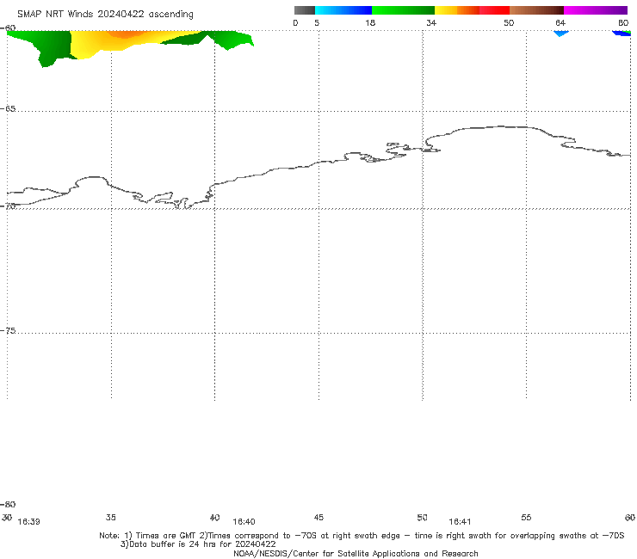
Task: Click the 'SMAP NRT Winds 20240422 ascending' title
Action: (x=105, y=14)
